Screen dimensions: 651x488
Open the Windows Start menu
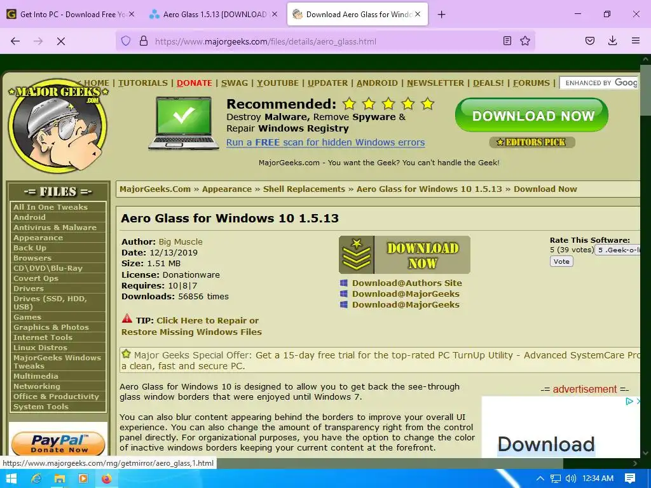[11, 478]
